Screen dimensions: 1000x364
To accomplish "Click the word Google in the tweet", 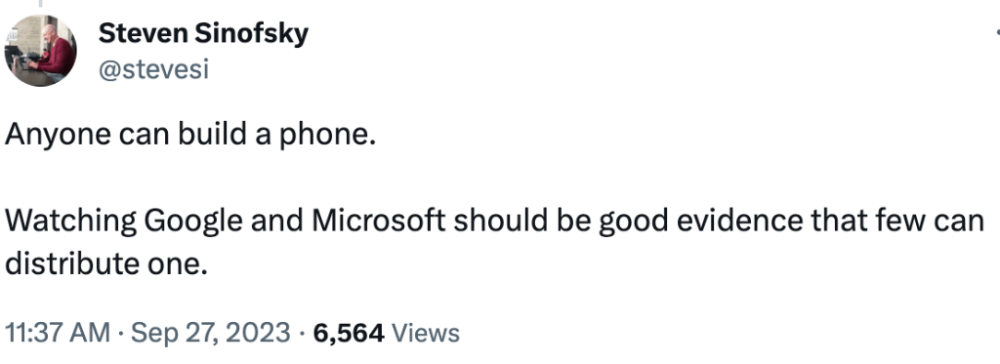I will pyautogui.click(x=193, y=222).
